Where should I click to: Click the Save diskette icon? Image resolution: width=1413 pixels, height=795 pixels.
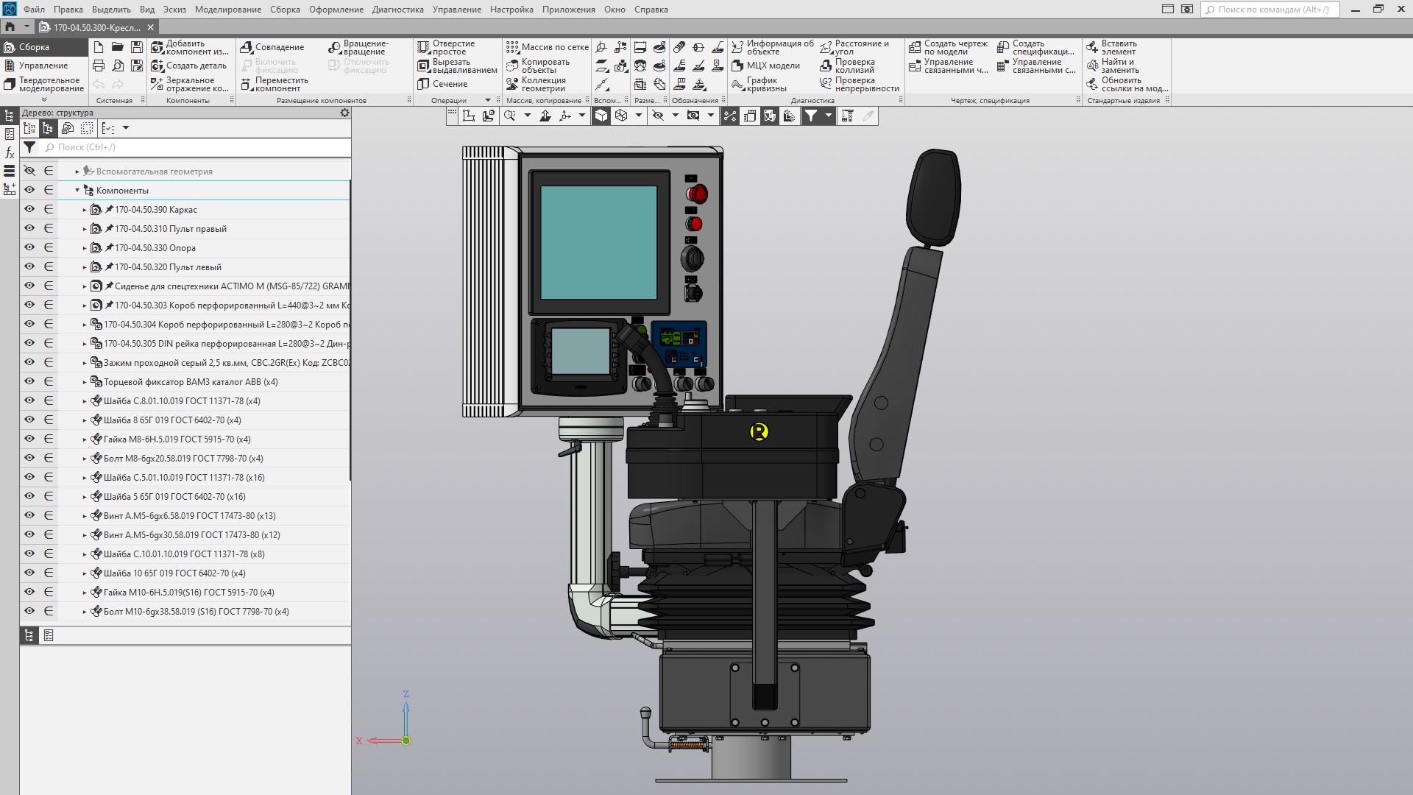pos(137,47)
